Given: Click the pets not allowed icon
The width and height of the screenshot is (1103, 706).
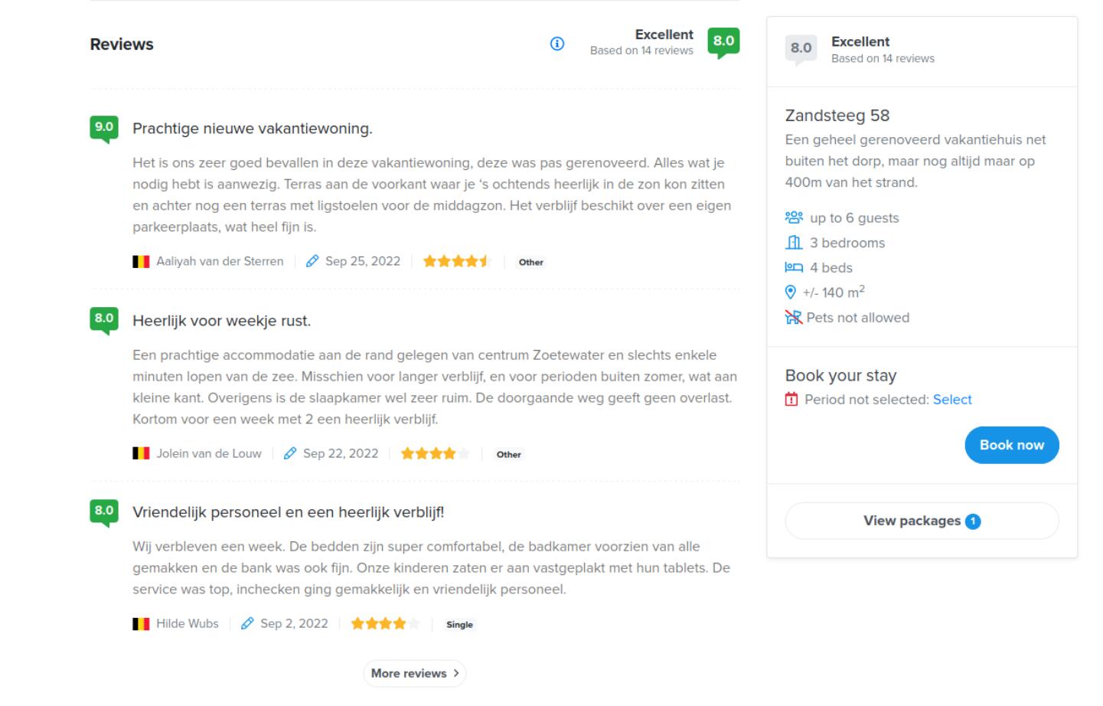Looking at the screenshot, I should [x=793, y=318].
